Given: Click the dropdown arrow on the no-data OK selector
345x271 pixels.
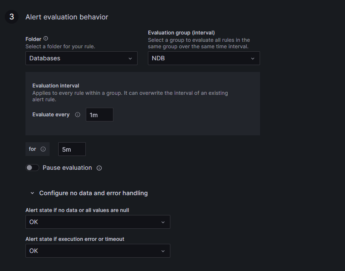Looking at the screenshot, I should tap(163, 222).
